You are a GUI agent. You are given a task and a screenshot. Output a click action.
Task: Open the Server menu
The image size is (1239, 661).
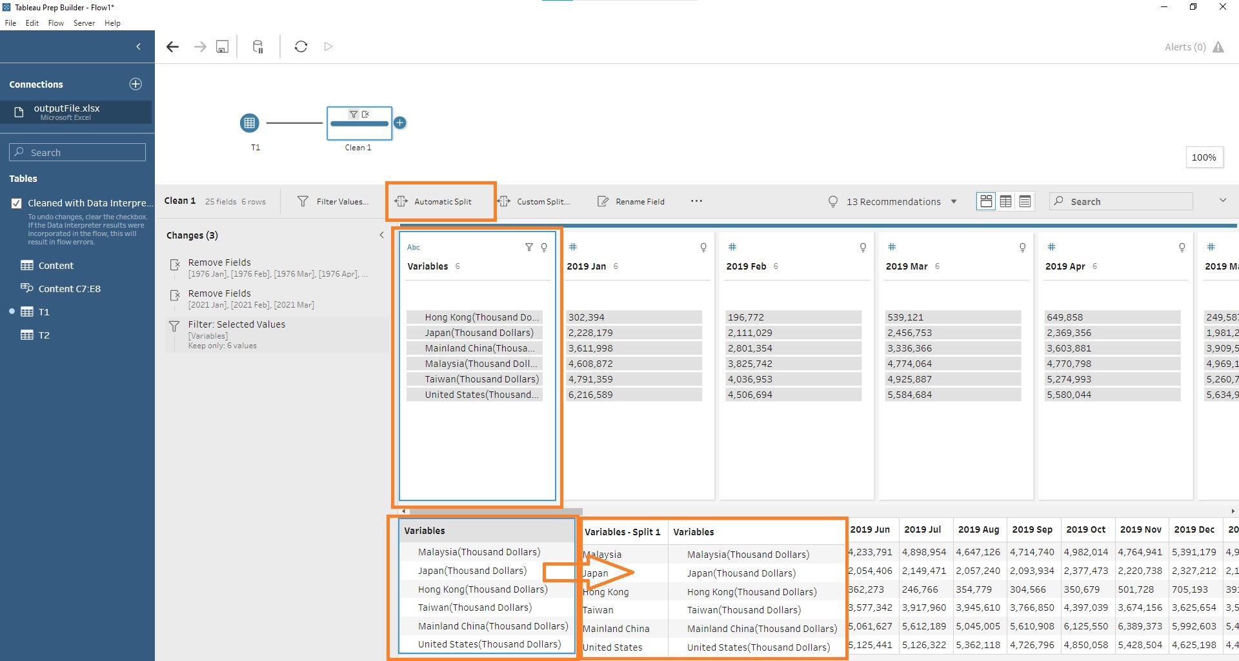(x=84, y=23)
